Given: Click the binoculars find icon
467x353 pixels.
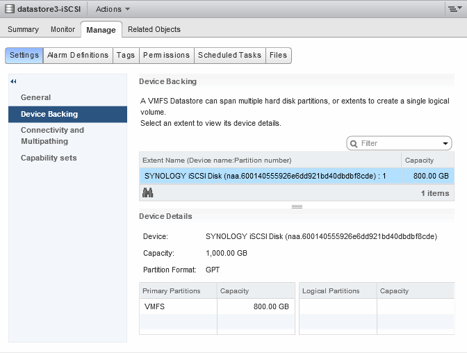Looking at the screenshot, I should click(147, 193).
